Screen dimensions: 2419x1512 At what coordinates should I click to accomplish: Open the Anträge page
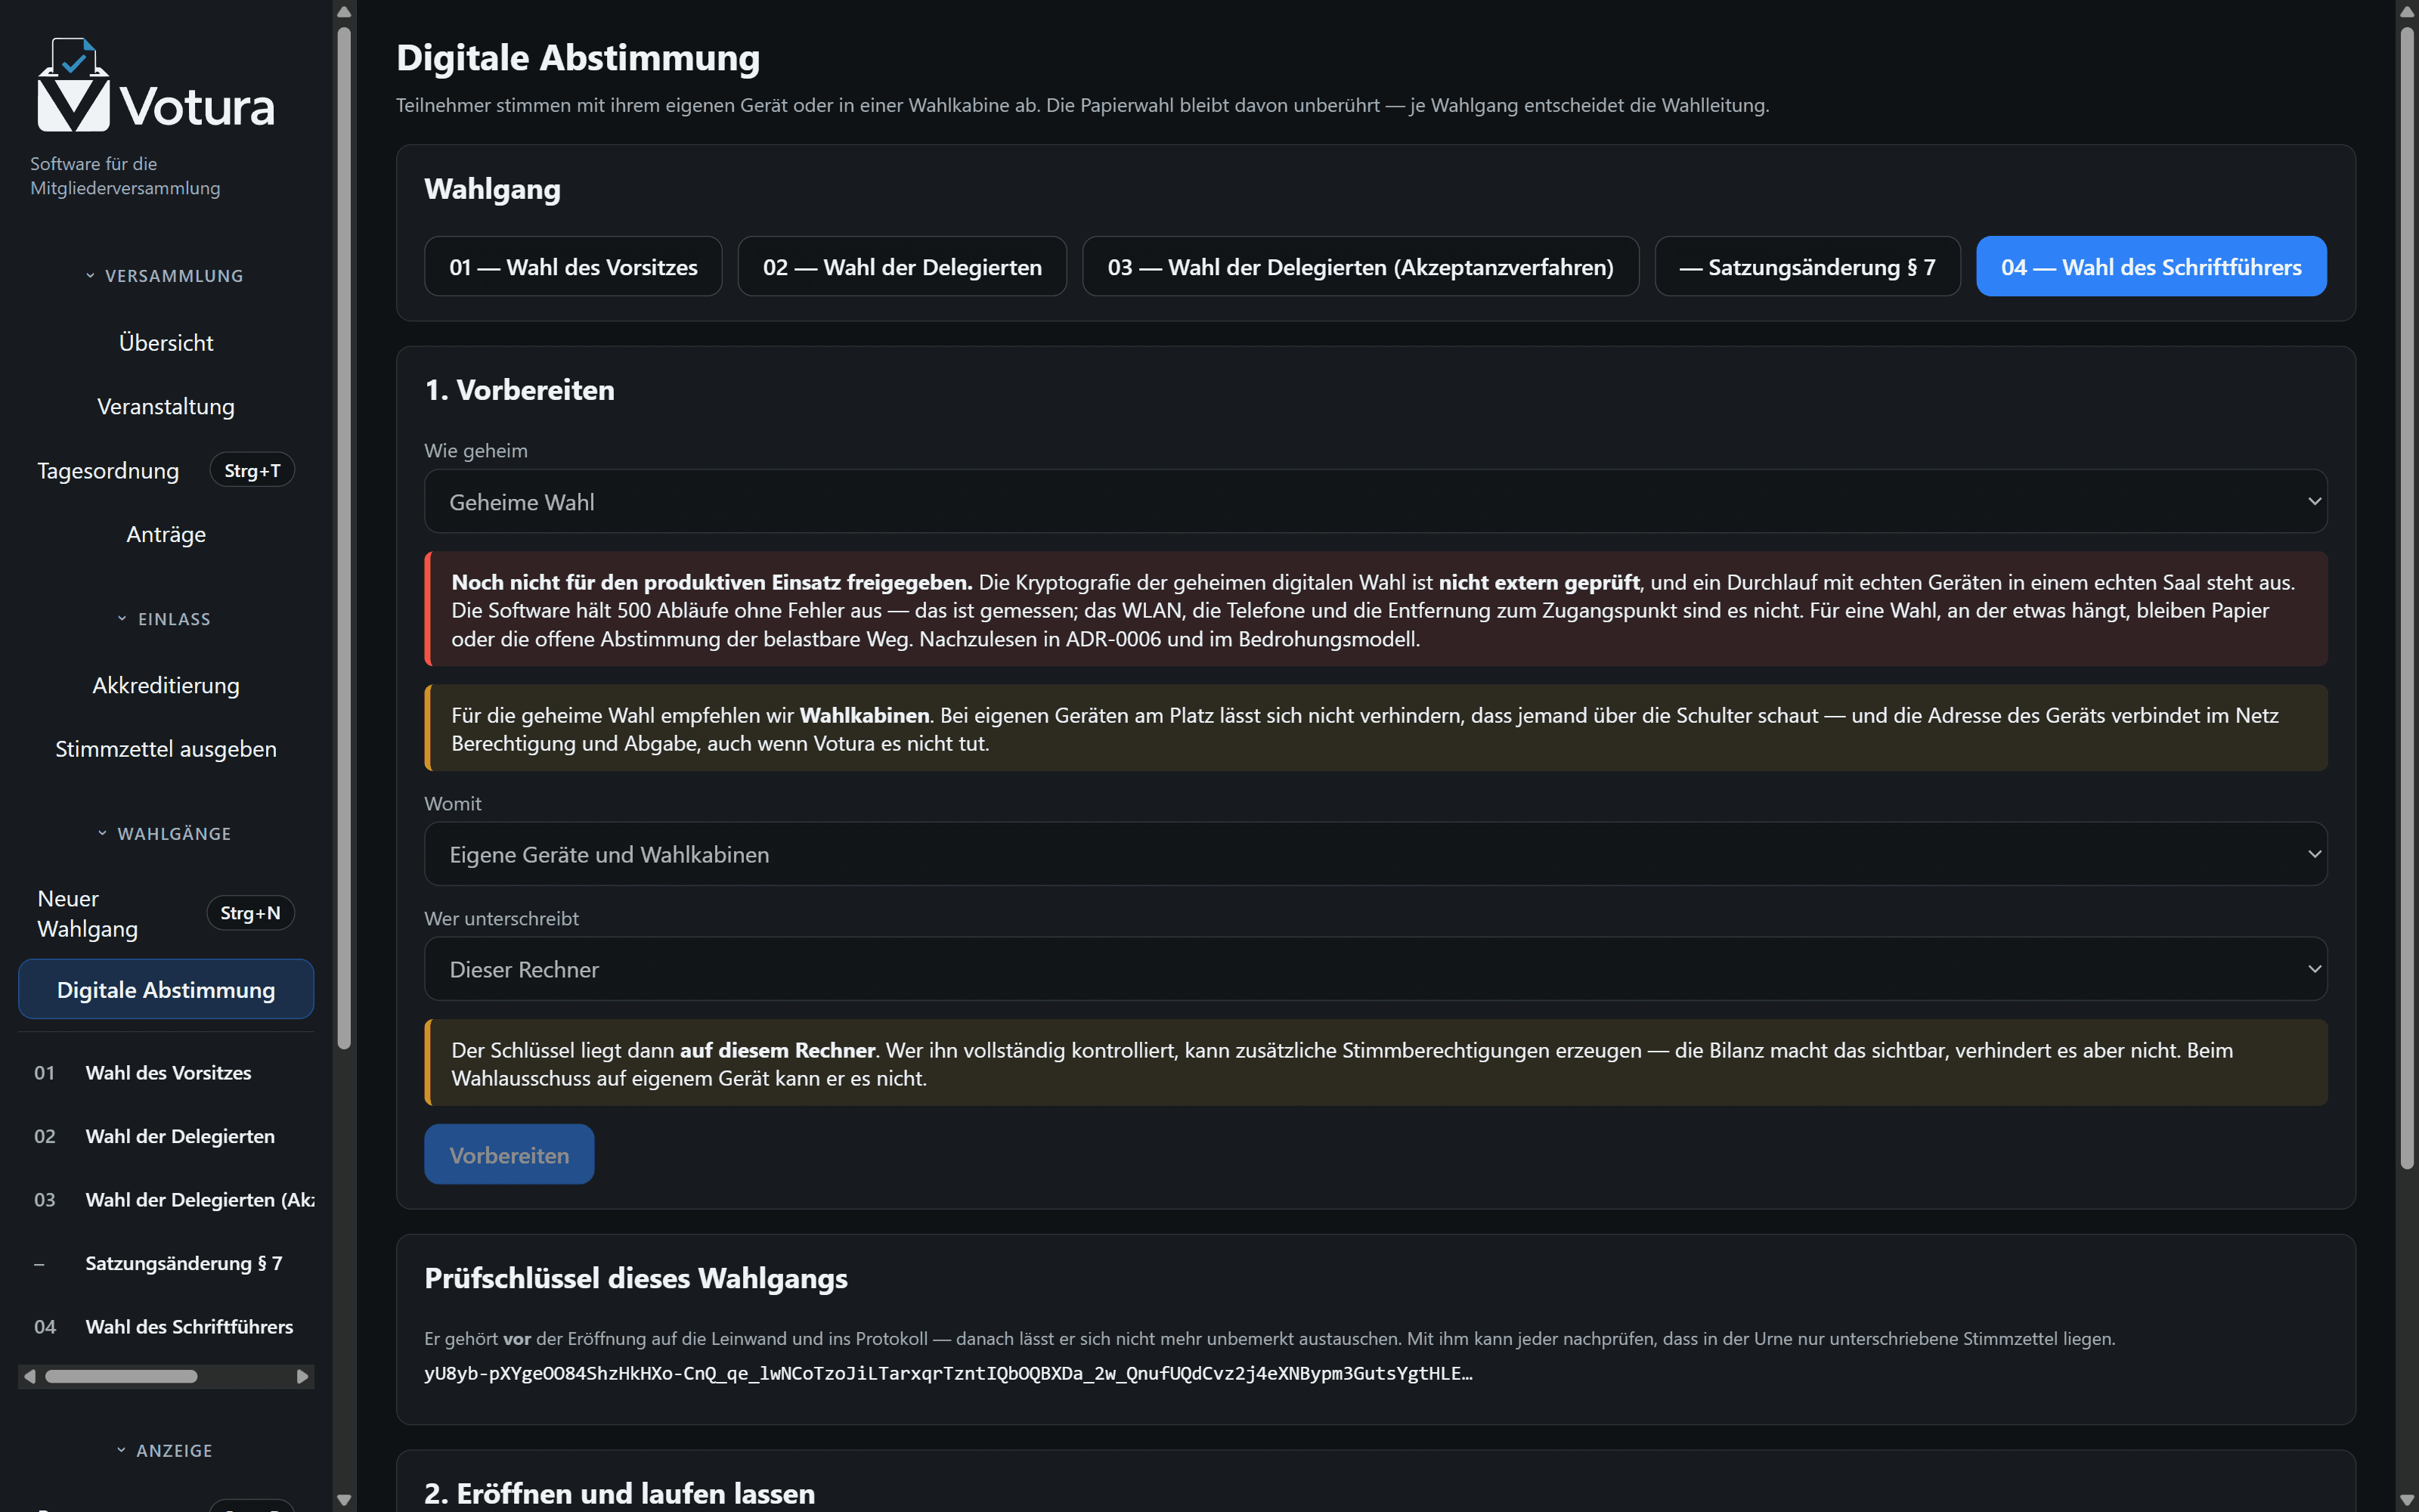point(166,534)
